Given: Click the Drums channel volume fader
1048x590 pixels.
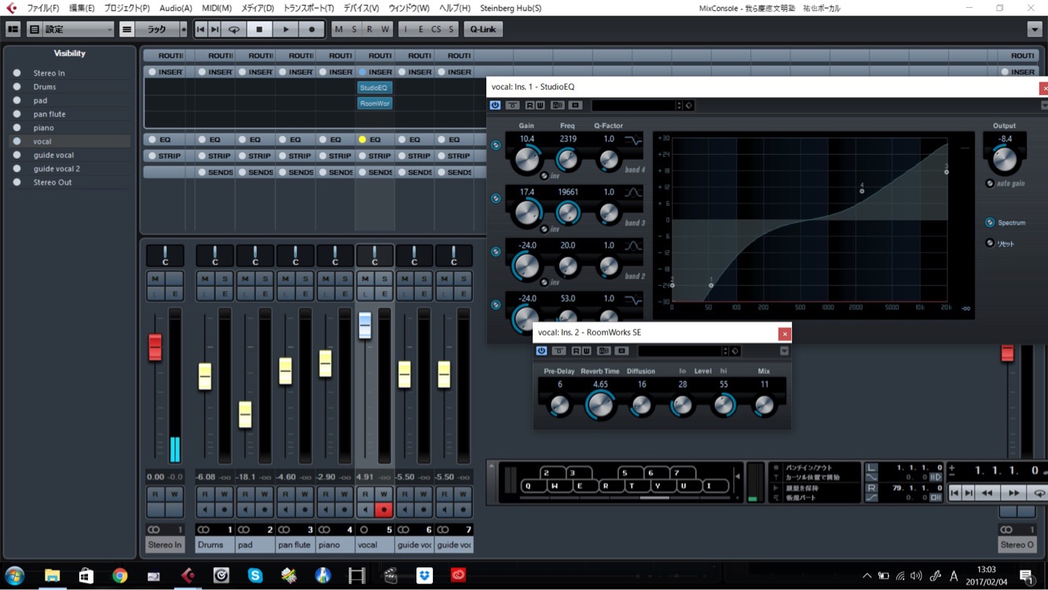Looking at the screenshot, I should (205, 376).
